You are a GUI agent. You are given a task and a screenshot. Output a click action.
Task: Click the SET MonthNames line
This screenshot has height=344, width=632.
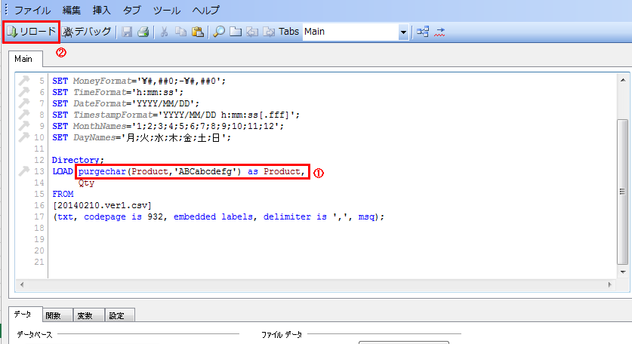pyautogui.click(x=168, y=126)
